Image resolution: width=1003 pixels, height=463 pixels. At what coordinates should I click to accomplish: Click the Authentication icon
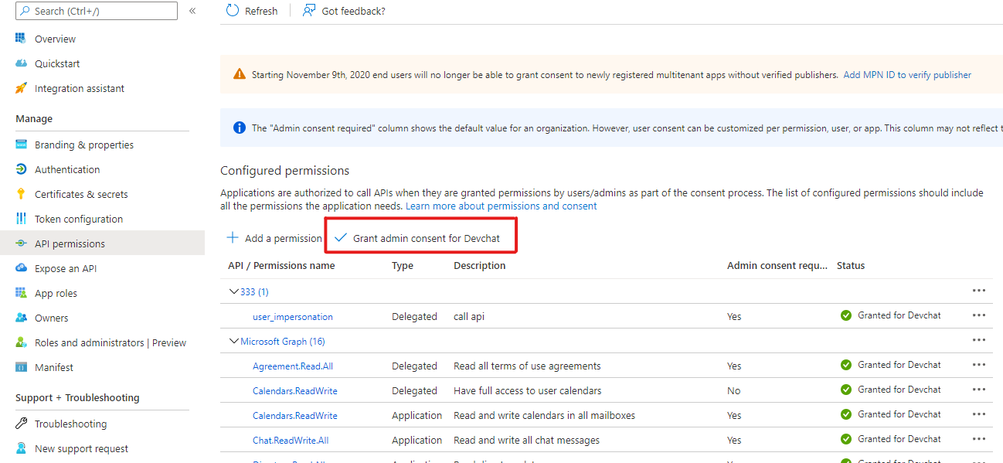tap(22, 169)
